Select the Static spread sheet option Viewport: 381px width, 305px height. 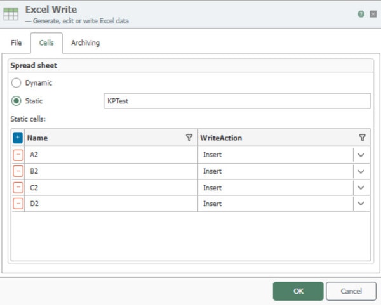(x=17, y=101)
